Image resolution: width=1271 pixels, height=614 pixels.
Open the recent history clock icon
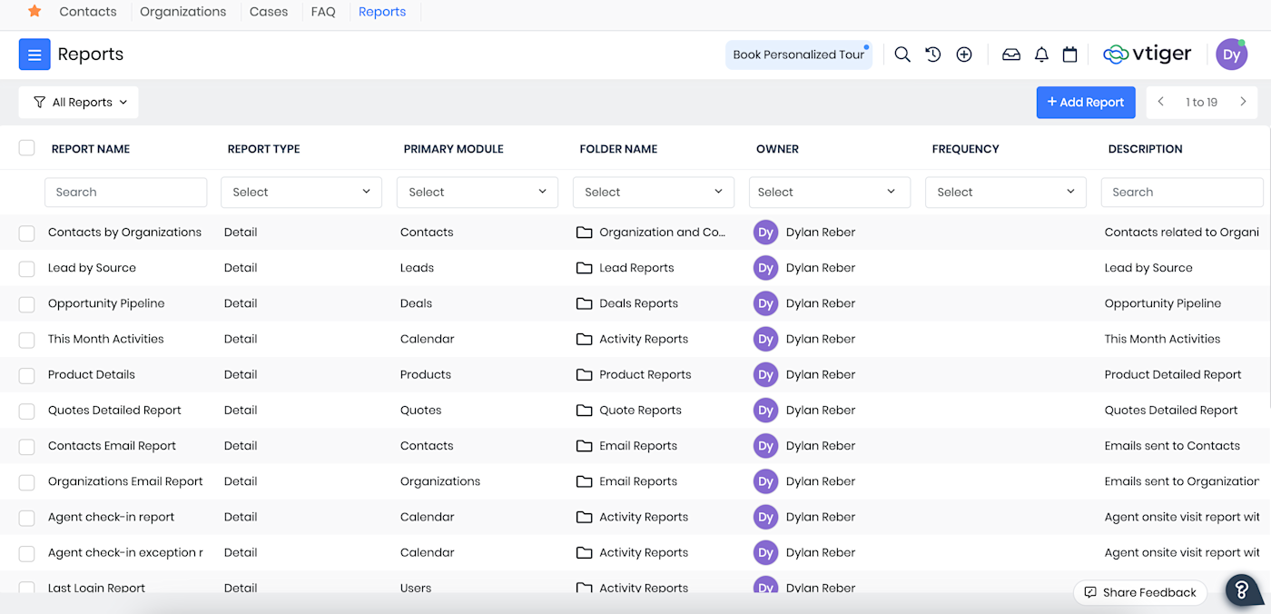tap(932, 54)
